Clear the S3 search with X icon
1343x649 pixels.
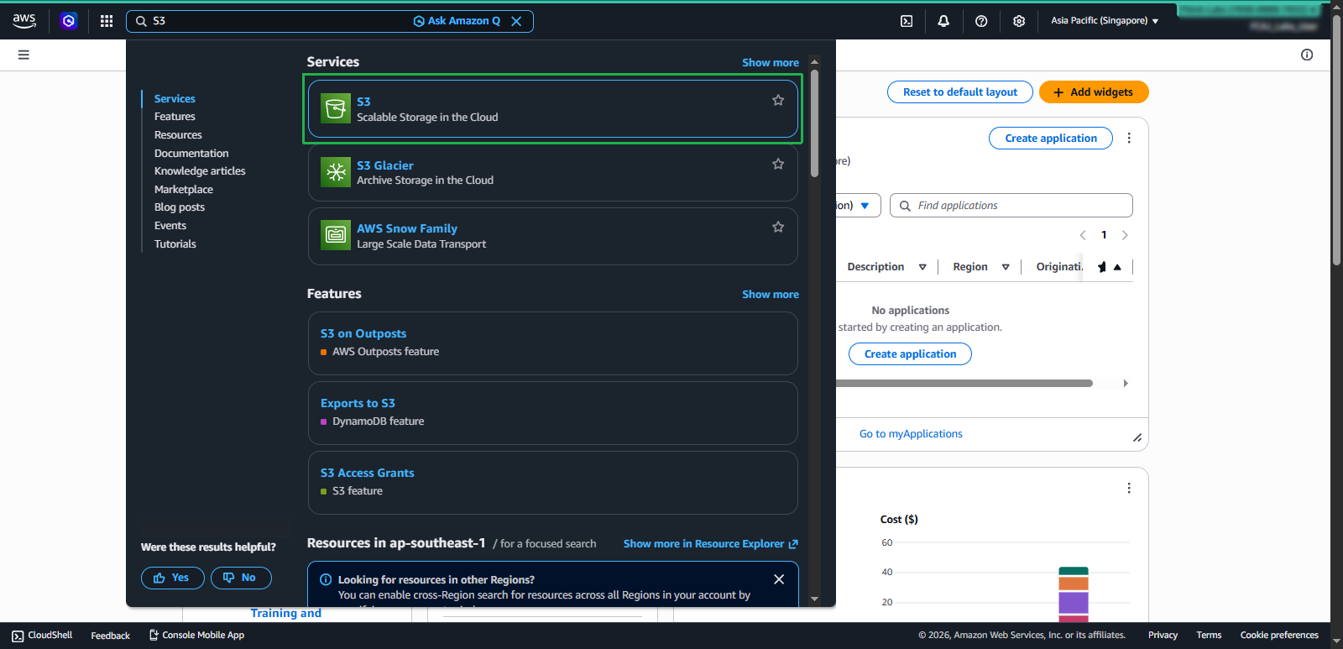pyautogui.click(x=516, y=21)
